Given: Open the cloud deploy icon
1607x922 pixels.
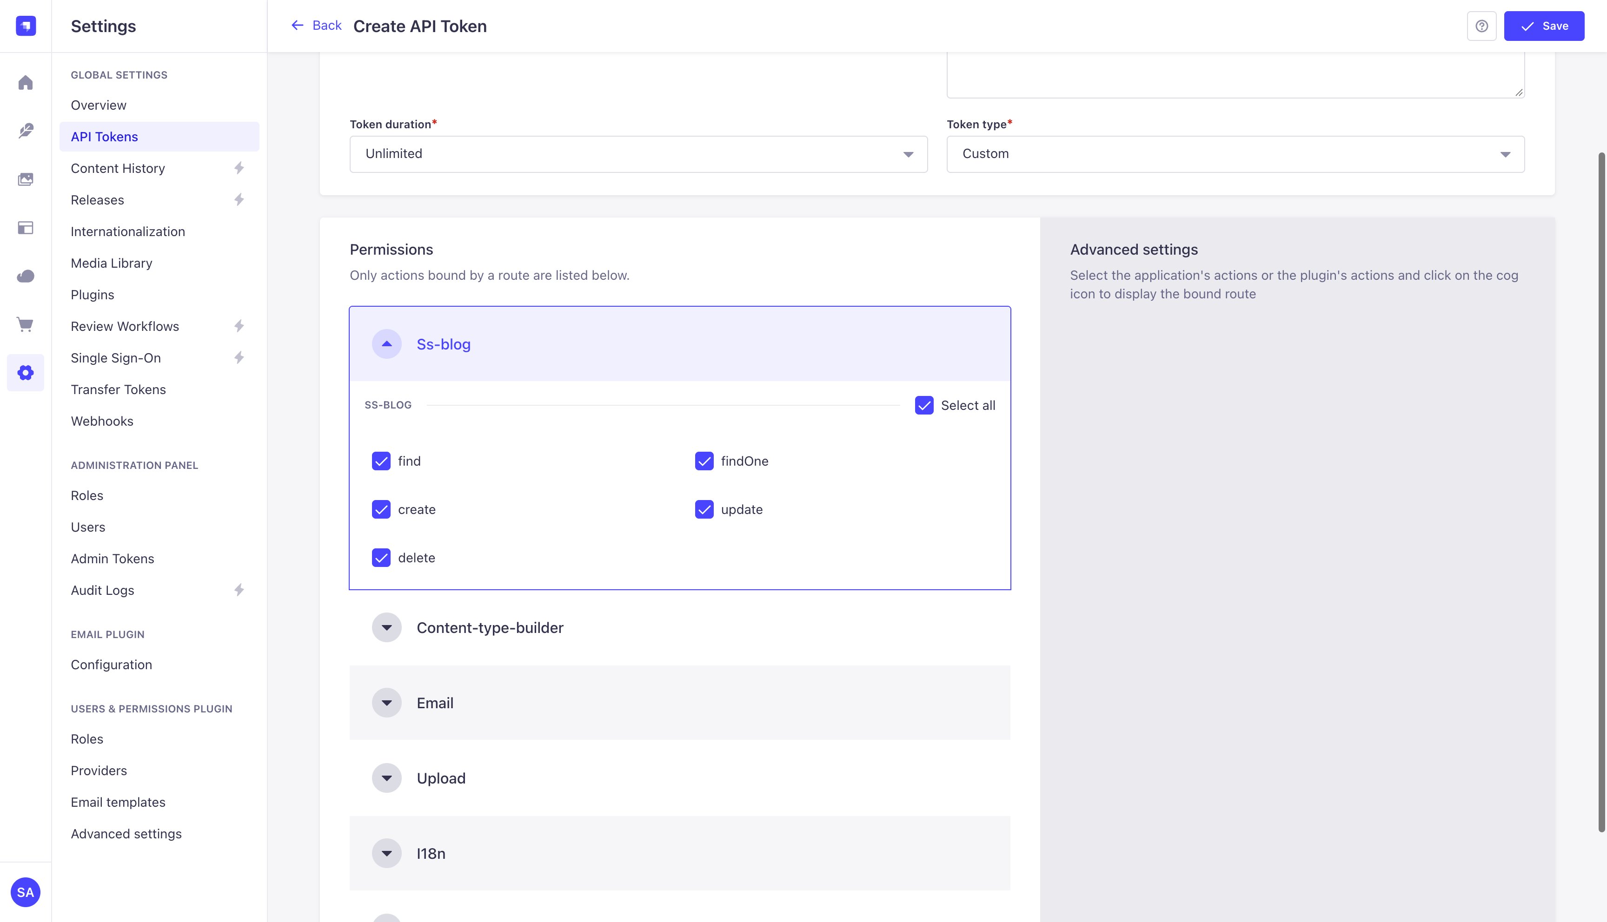Looking at the screenshot, I should 25,276.
